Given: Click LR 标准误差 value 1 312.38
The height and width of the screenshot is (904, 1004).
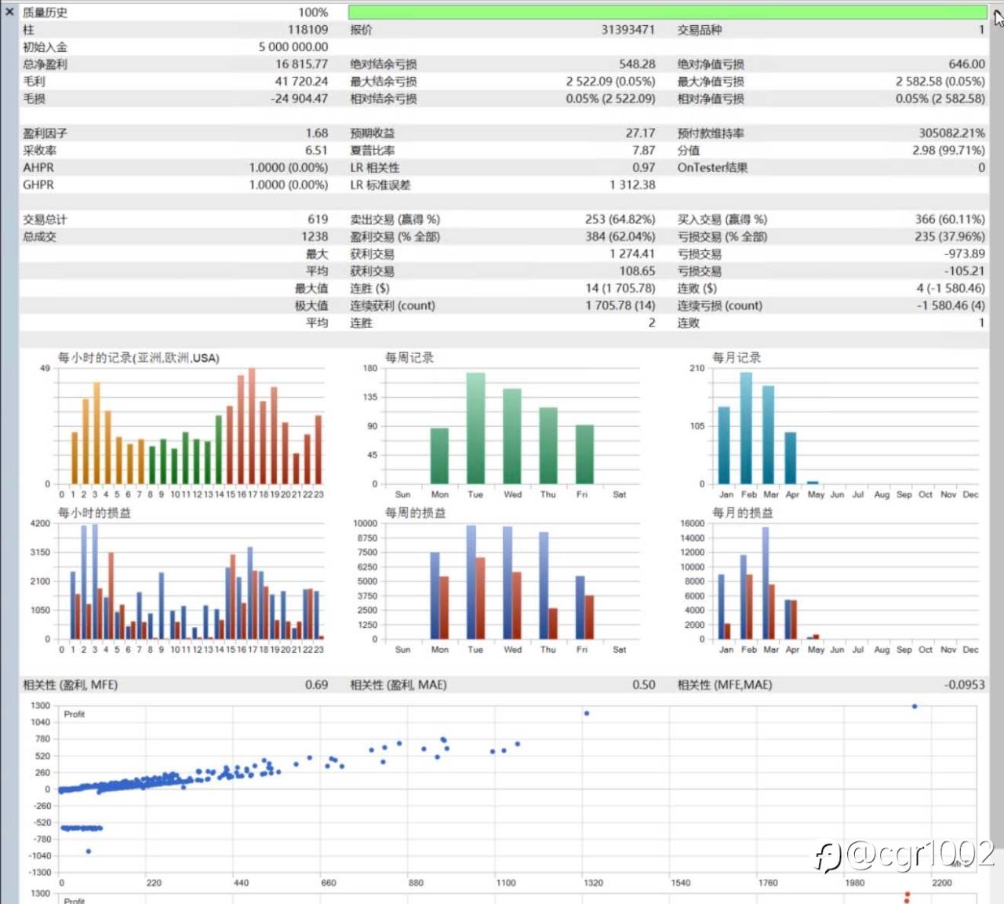Looking at the screenshot, I should 632,185.
